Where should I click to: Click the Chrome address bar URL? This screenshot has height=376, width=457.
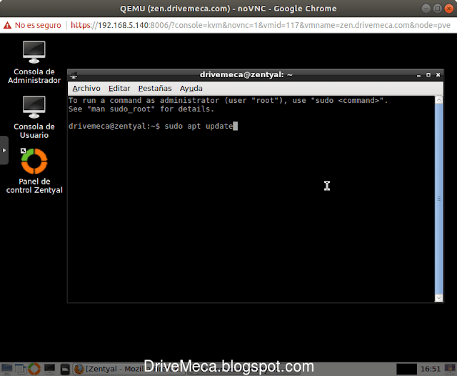pyautogui.click(x=260, y=25)
